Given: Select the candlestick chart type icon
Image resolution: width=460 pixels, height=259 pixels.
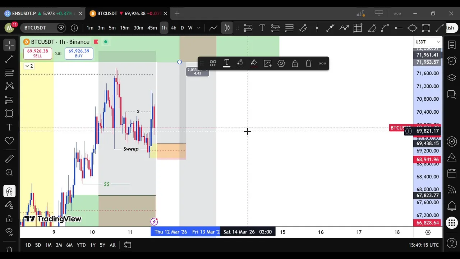Looking at the screenshot, I should coord(227,28).
